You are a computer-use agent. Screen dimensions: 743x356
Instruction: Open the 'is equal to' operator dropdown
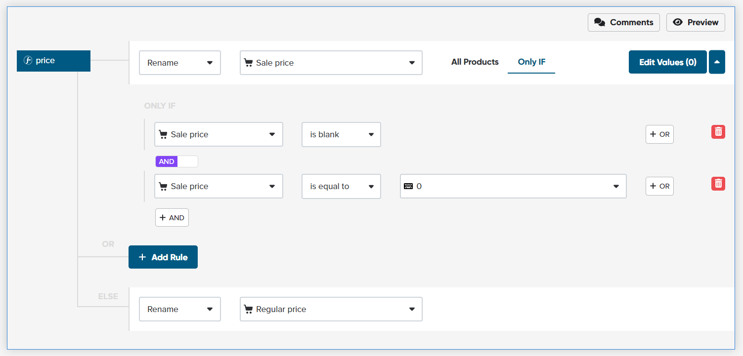coord(341,186)
